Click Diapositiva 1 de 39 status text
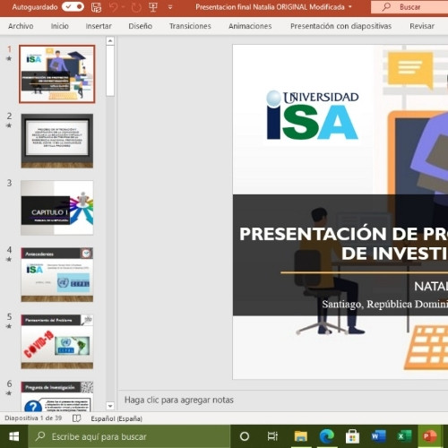Screen dimensions: 448x448 pyautogui.click(x=33, y=418)
